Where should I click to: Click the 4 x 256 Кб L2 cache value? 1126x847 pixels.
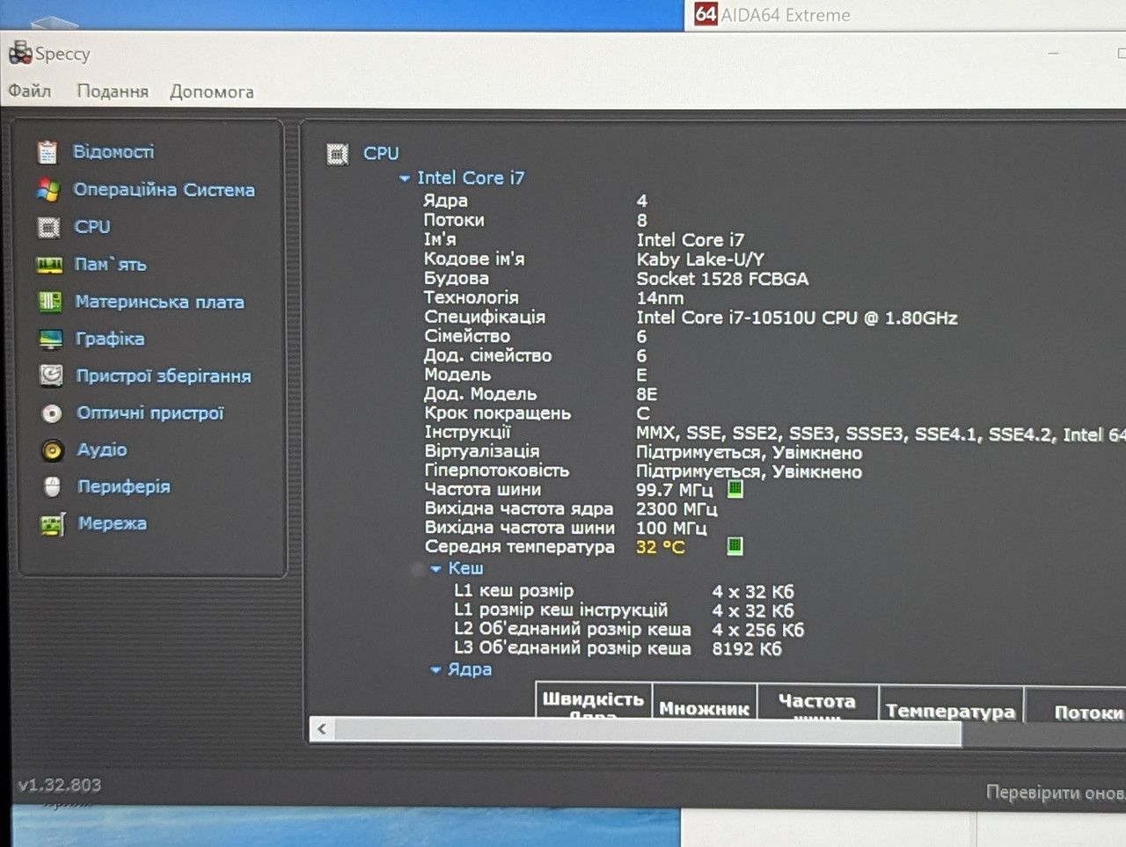coord(758,630)
